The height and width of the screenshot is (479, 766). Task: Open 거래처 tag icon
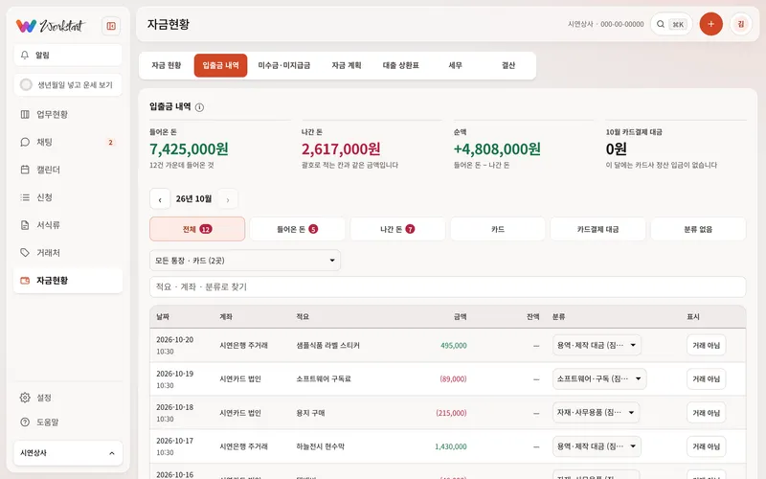click(x=25, y=253)
